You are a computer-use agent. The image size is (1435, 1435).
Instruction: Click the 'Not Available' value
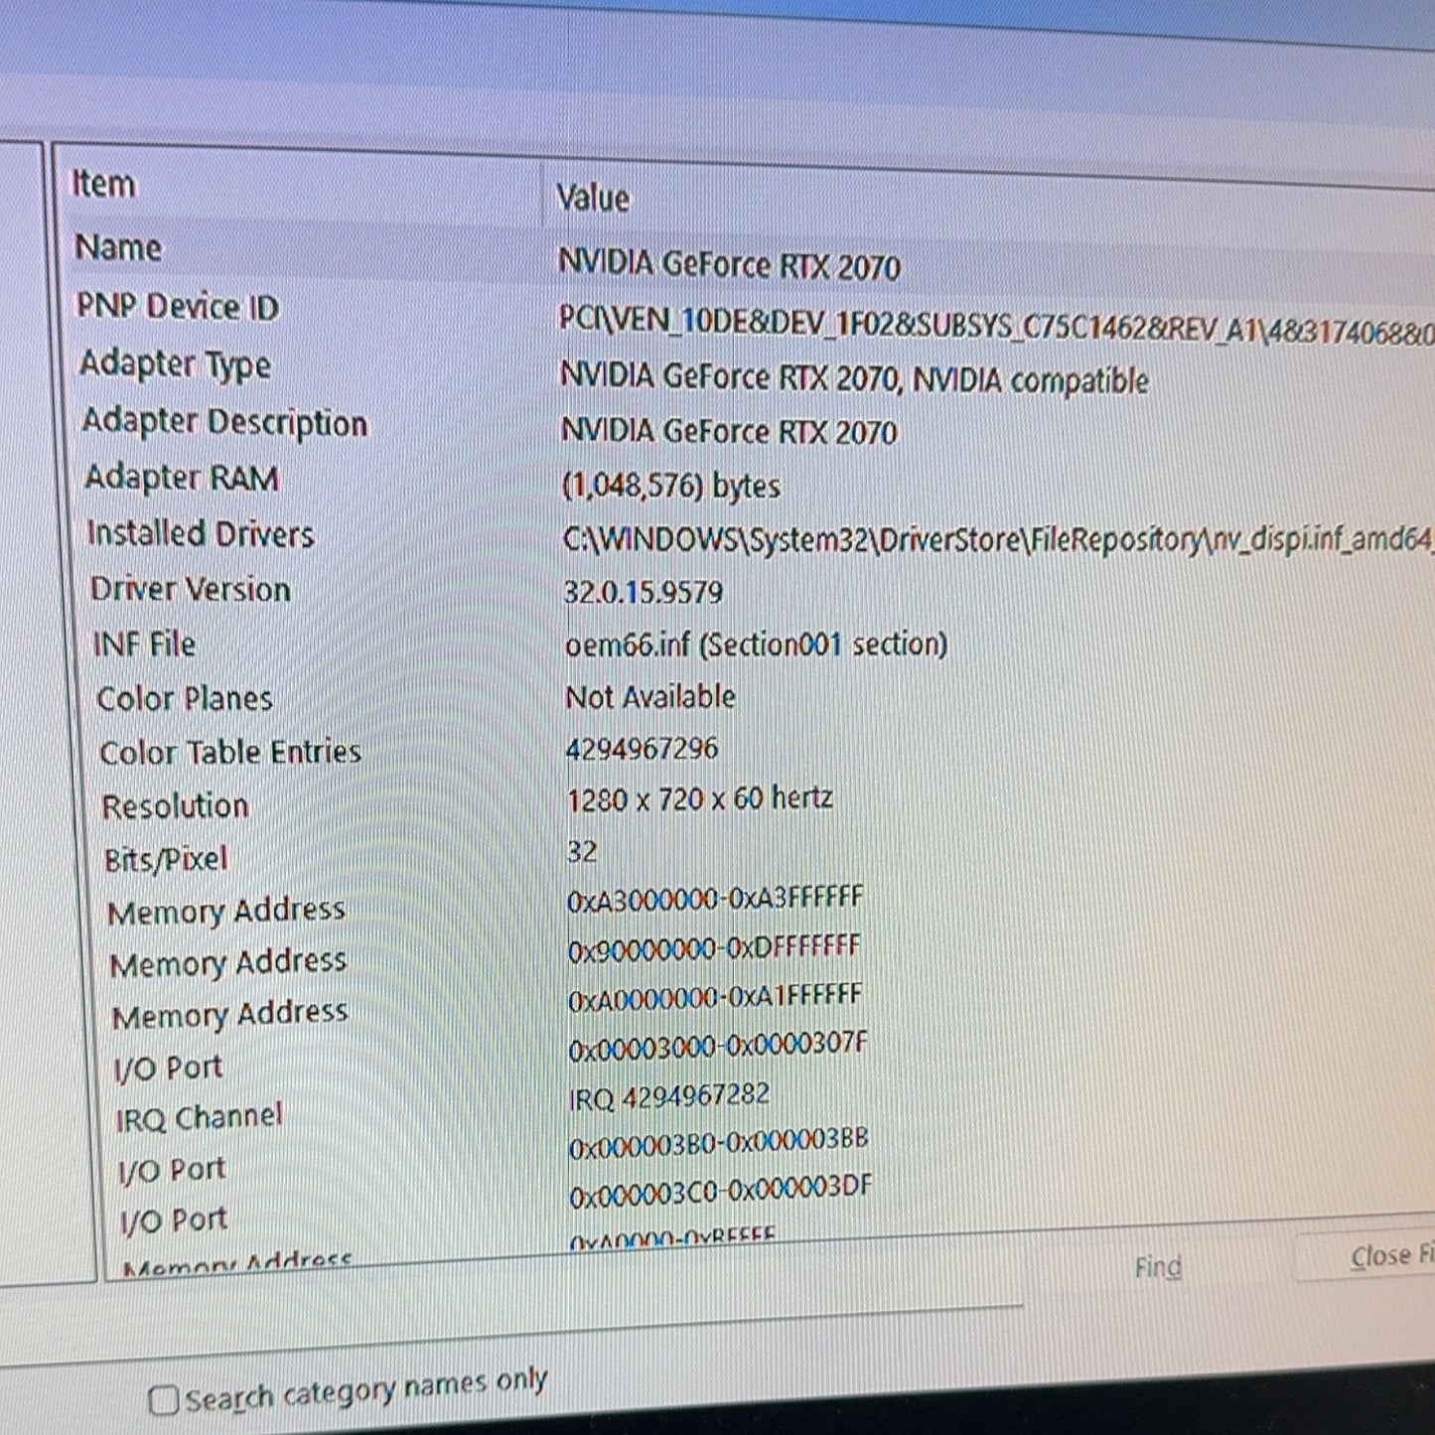pos(650,697)
